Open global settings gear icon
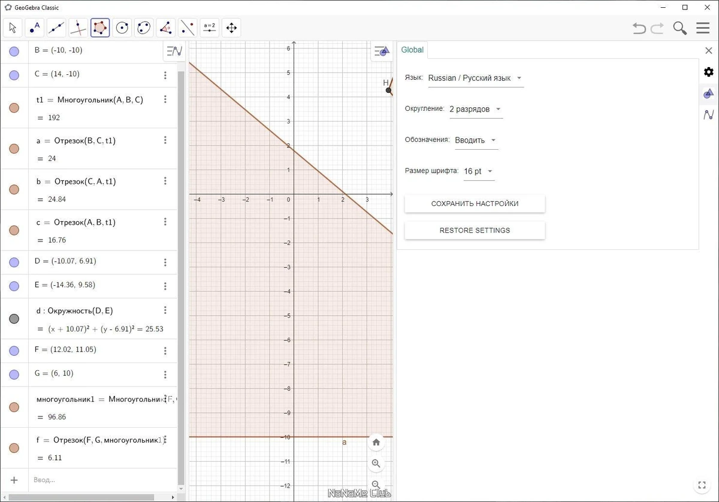This screenshot has height=502, width=719. click(x=709, y=72)
